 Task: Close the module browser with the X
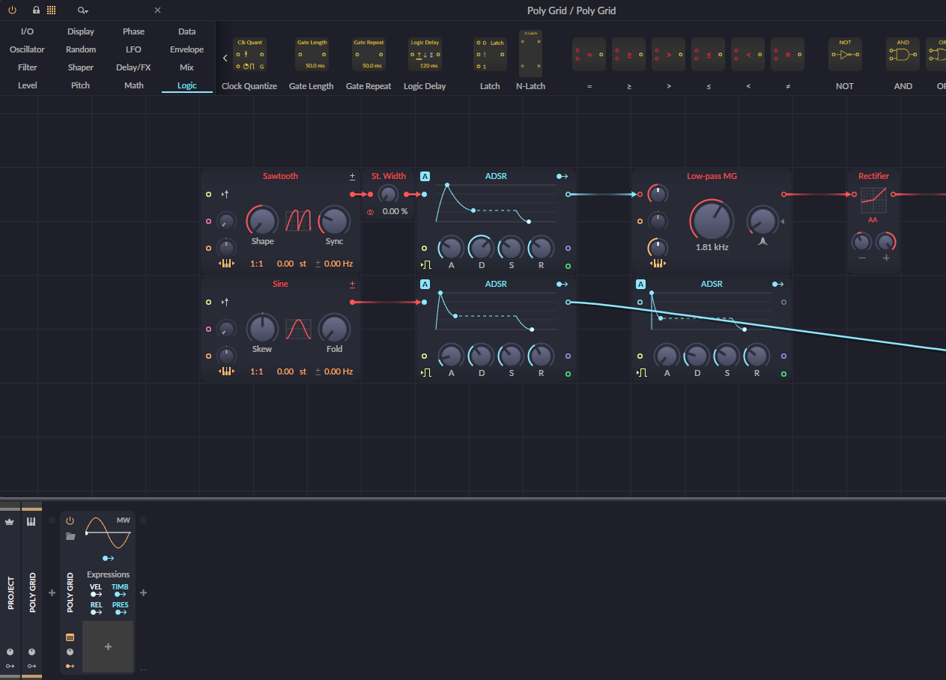point(157,10)
